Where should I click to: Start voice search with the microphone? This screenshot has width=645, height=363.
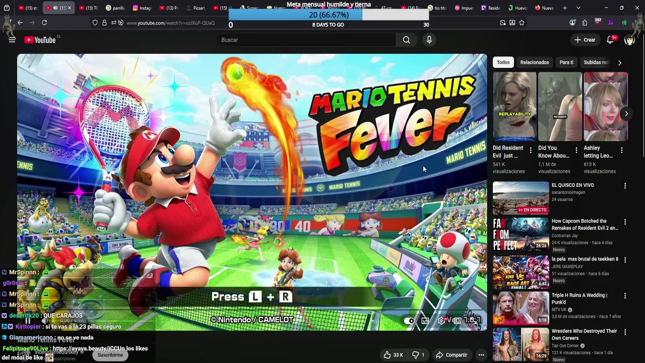(429, 40)
